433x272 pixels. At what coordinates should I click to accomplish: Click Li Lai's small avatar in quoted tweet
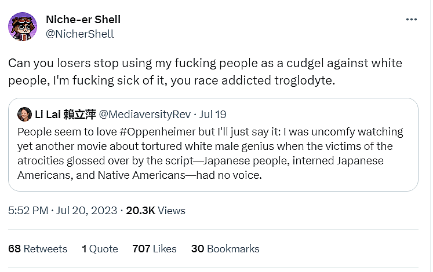click(x=24, y=114)
